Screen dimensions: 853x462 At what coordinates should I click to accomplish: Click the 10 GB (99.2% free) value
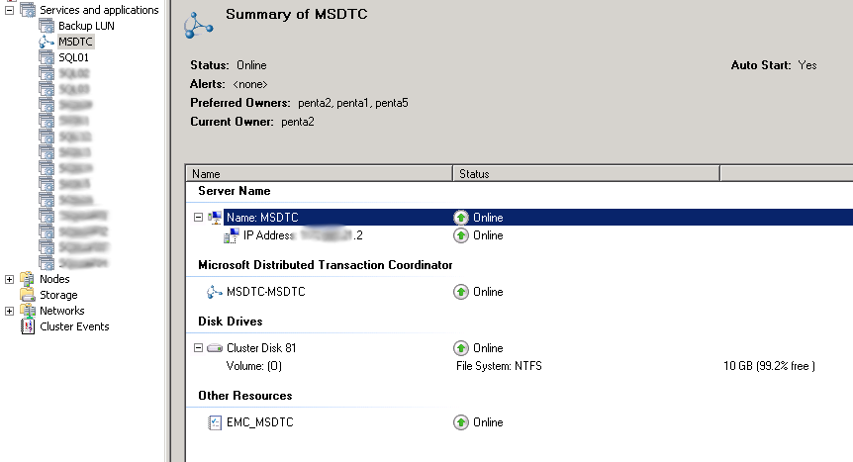tap(769, 366)
